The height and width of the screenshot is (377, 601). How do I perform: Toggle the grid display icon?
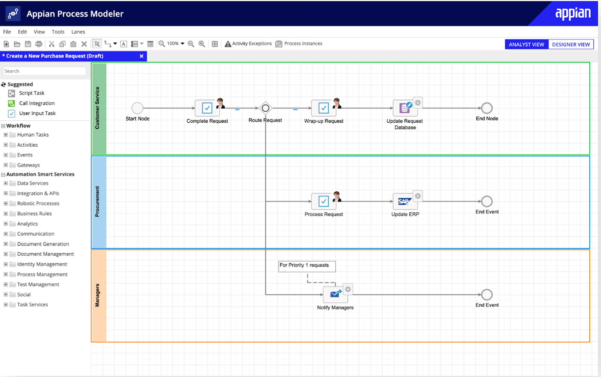pyautogui.click(x=215, y=44)
